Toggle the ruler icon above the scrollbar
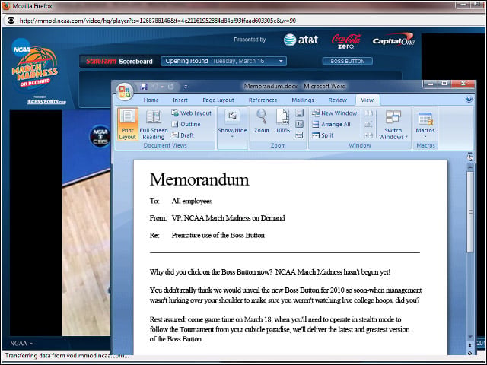 (470, 157)
